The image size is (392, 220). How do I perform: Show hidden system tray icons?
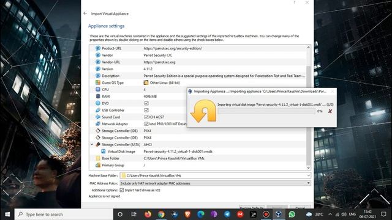point(330,215)
